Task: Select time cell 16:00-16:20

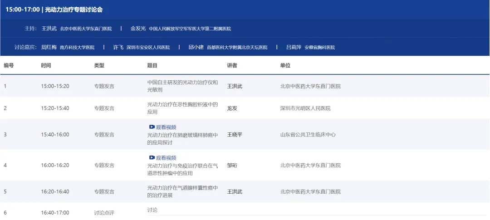Action: [55, 165]
